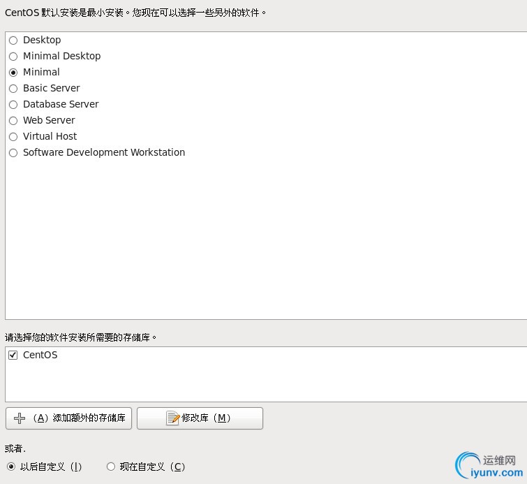Choose the Web Server installation type
This screenshot has width=527, height=484.
click(x=13, y=120)
